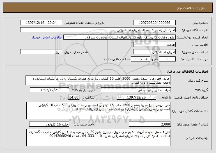
Task: Select the تاریخ نیاز به کالا field 1397/12/21
Action: pyautogui.click(x=50, y=90)
